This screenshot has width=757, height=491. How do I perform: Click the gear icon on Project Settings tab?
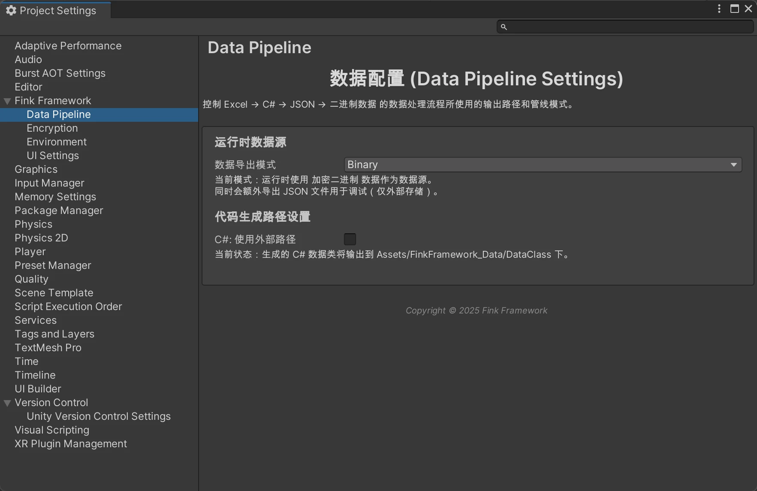(x=11, y=10)
